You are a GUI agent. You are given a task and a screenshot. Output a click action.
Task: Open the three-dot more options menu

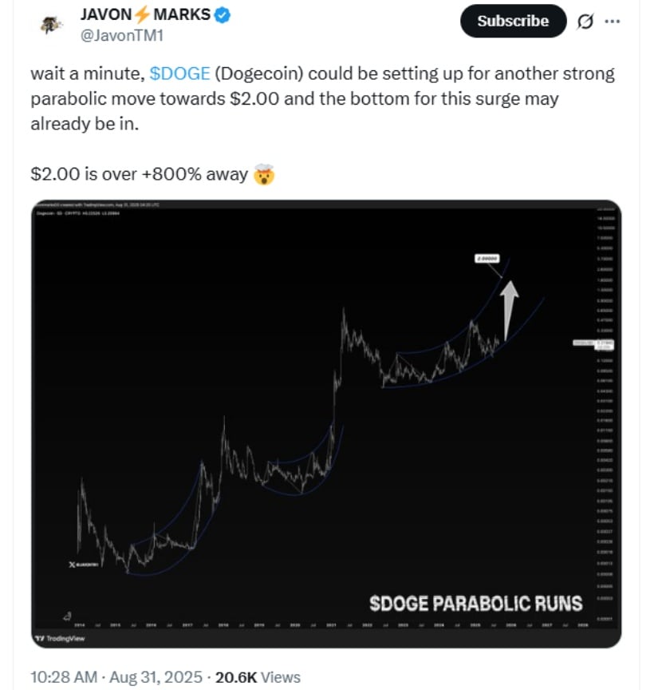tap(613, 21)
